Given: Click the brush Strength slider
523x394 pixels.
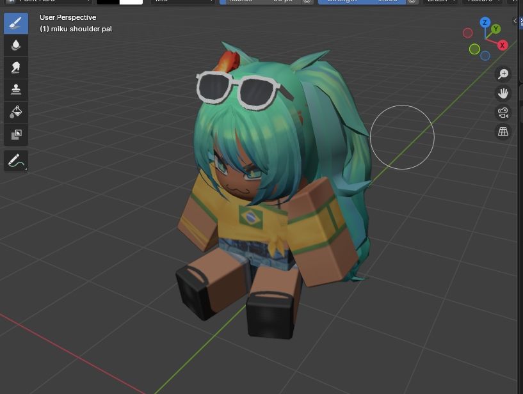Looking at the screenshot, I should point(362,1).
